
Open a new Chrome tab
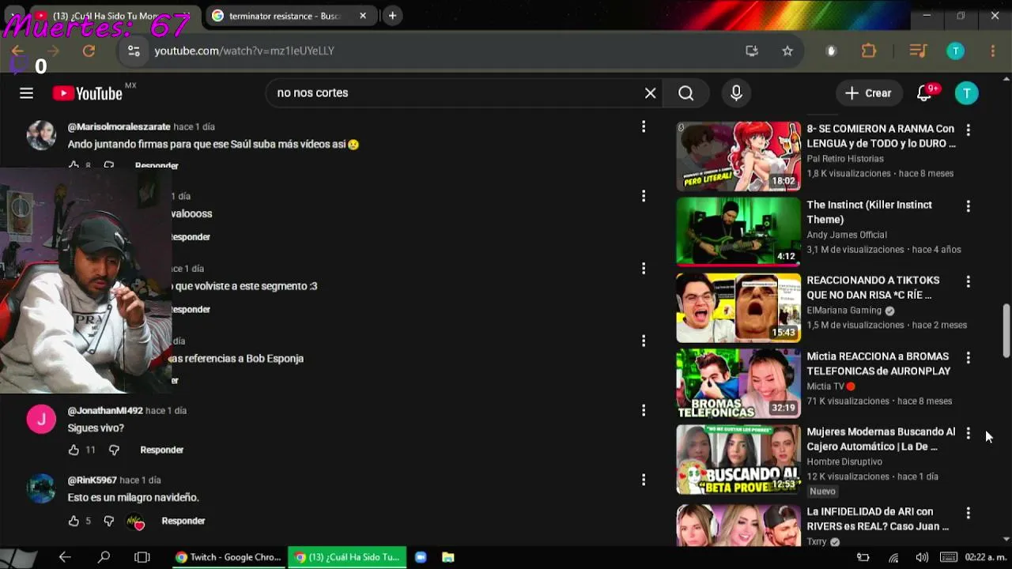[x=392, y=16]
